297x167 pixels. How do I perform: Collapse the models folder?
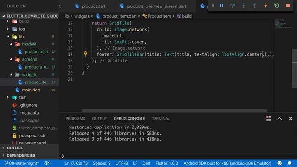pyautogui.click(x=11, y=44)
